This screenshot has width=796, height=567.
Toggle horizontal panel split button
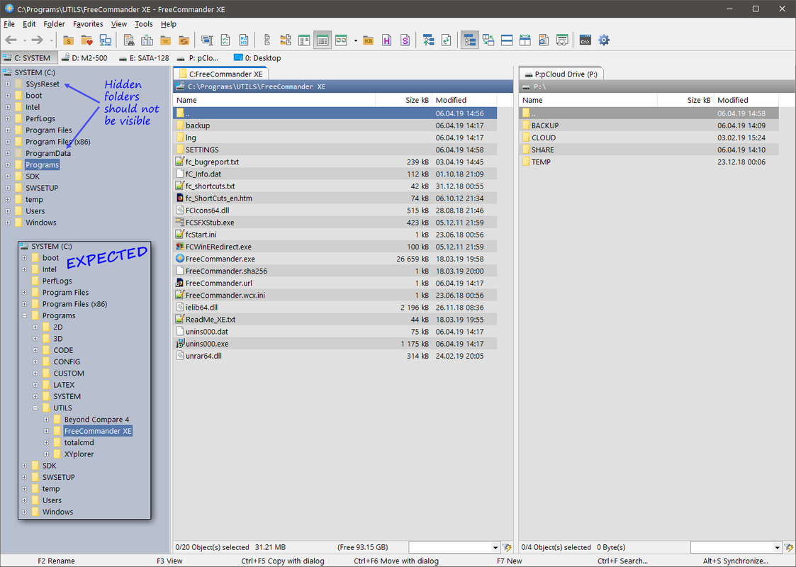pyautogui.click(x=507, y=40)
